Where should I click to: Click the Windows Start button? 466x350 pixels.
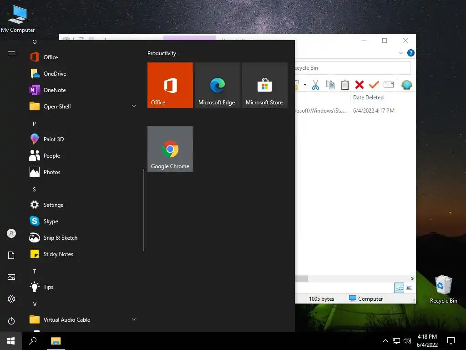tap(11, 341)
